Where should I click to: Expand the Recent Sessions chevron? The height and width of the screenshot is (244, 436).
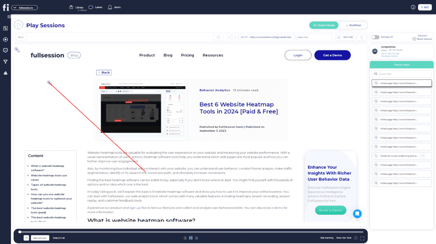tap(414, 39)
